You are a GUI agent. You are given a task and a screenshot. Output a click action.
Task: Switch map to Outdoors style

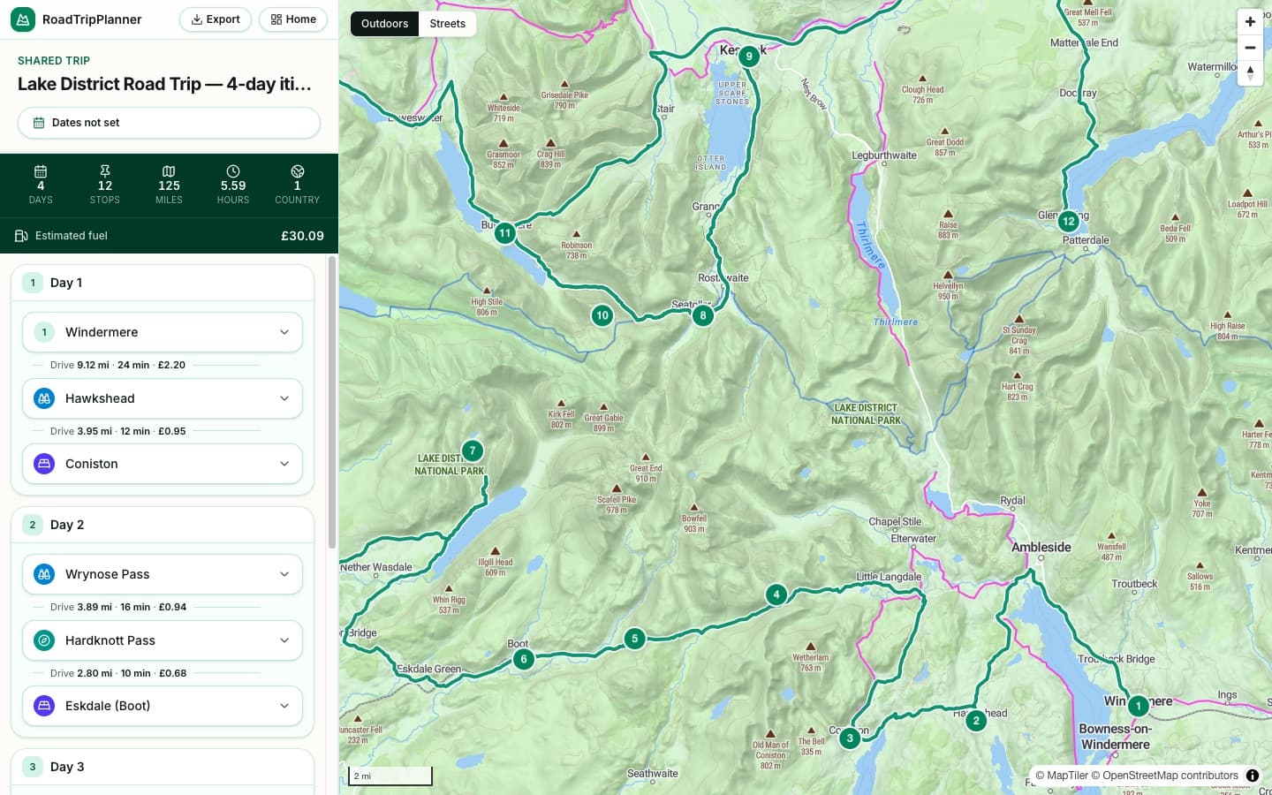click(384, 24)
